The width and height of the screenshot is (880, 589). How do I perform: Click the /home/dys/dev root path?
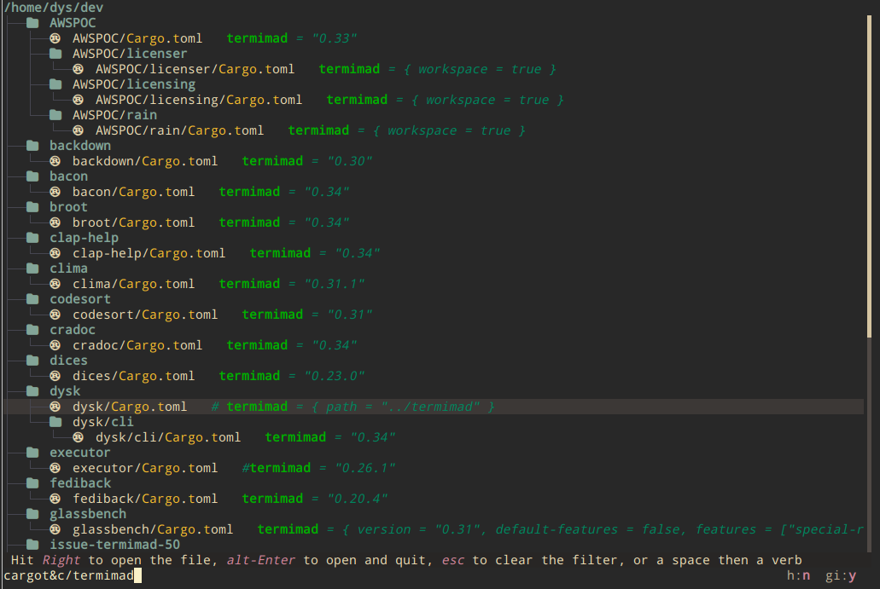click(54, 8)
